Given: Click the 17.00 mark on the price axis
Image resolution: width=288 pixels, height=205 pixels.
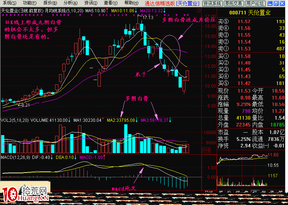Looking at the screenshot, I should (x=211, y=17).
